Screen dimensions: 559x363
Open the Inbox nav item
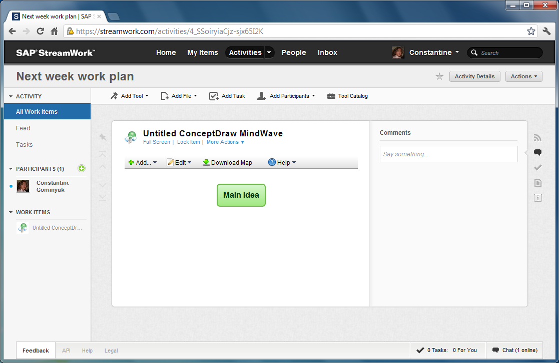click(327, 52)
